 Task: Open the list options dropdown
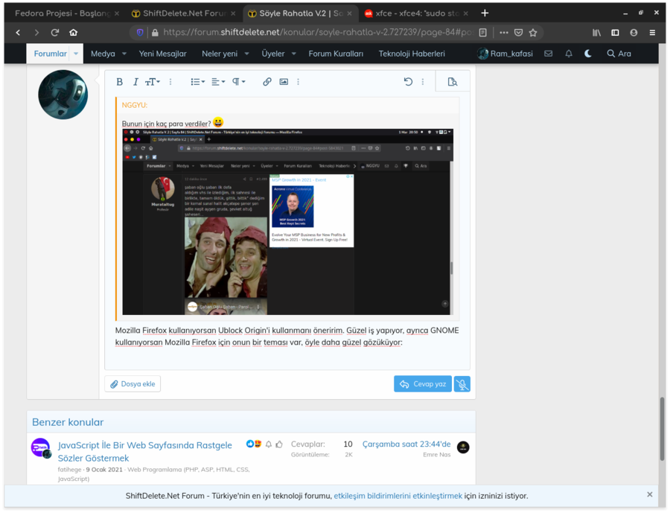[197, 82]
